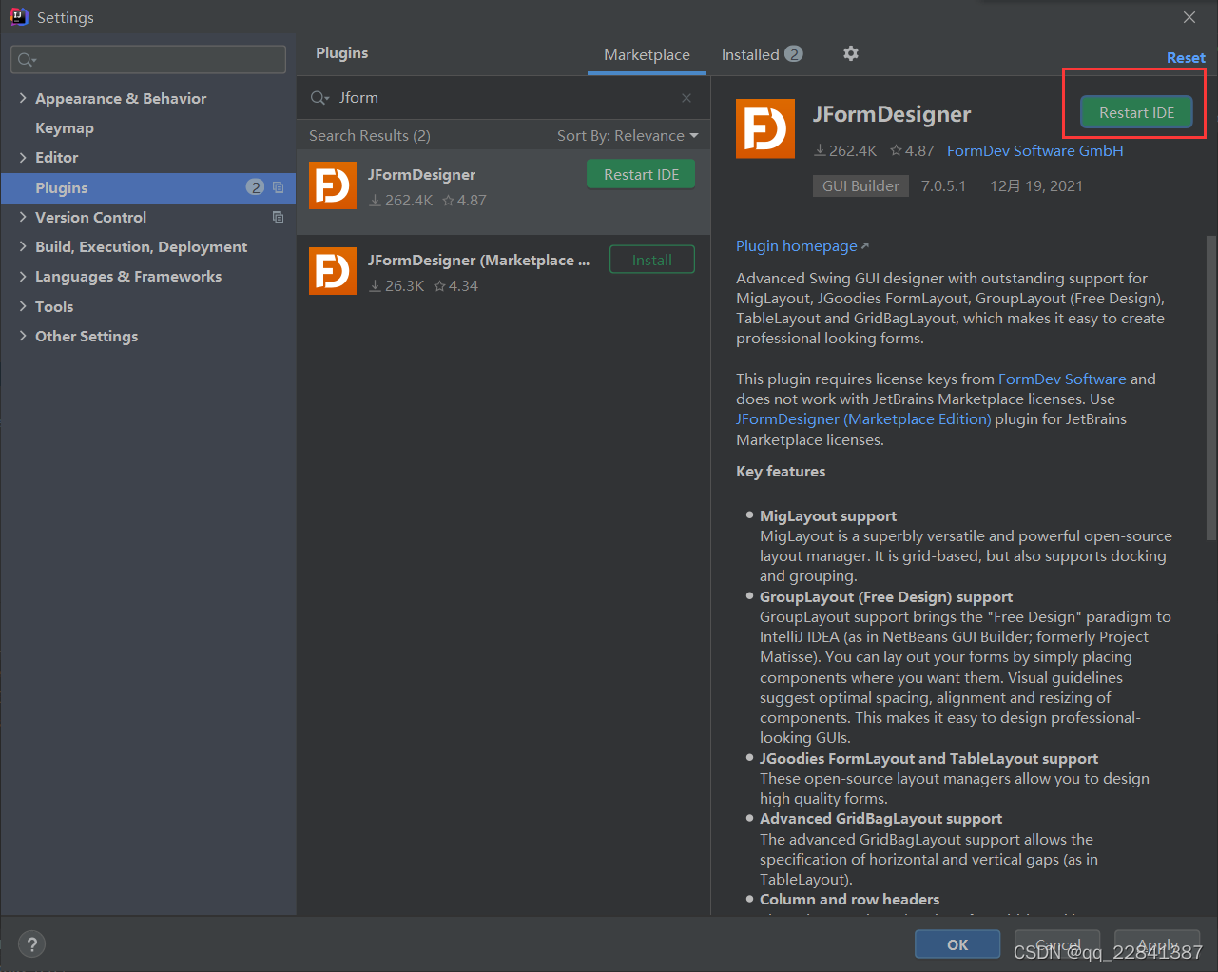Viewport: 1218px width, 972px height.
Task: Select Keymap in the settings sidebar
Action: tap(64, 127)
